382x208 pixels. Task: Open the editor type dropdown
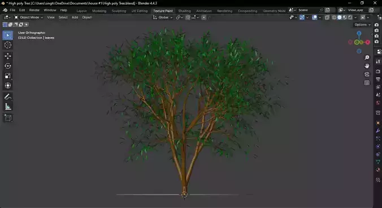pyautogui.click(x=7, y=17)
